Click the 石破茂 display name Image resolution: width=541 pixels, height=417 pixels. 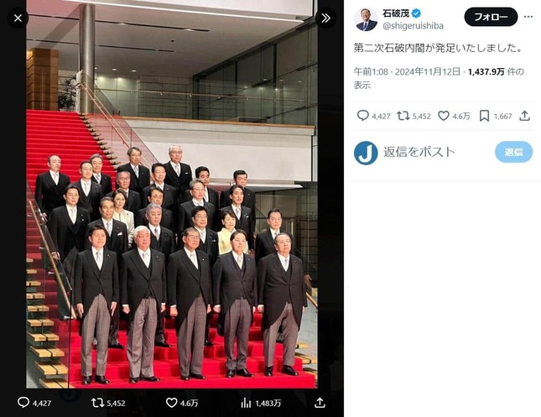396,13
